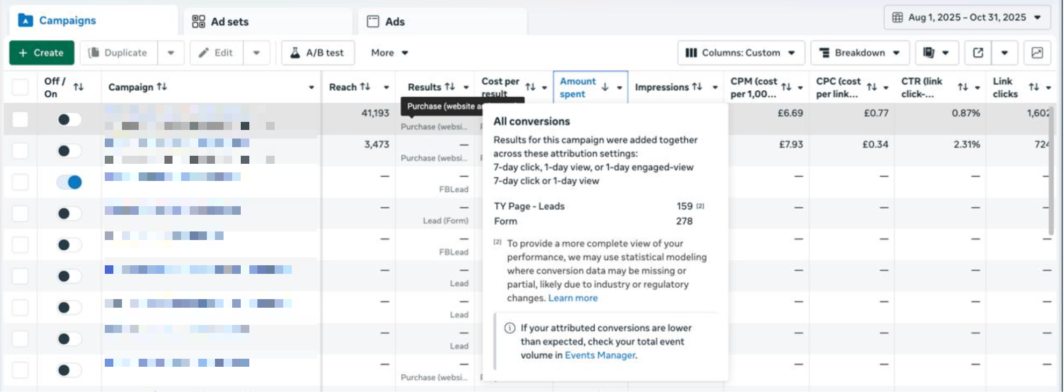Click the TY Page - Leads value 159
1064x392 pixels.
(x=685, y=206)
